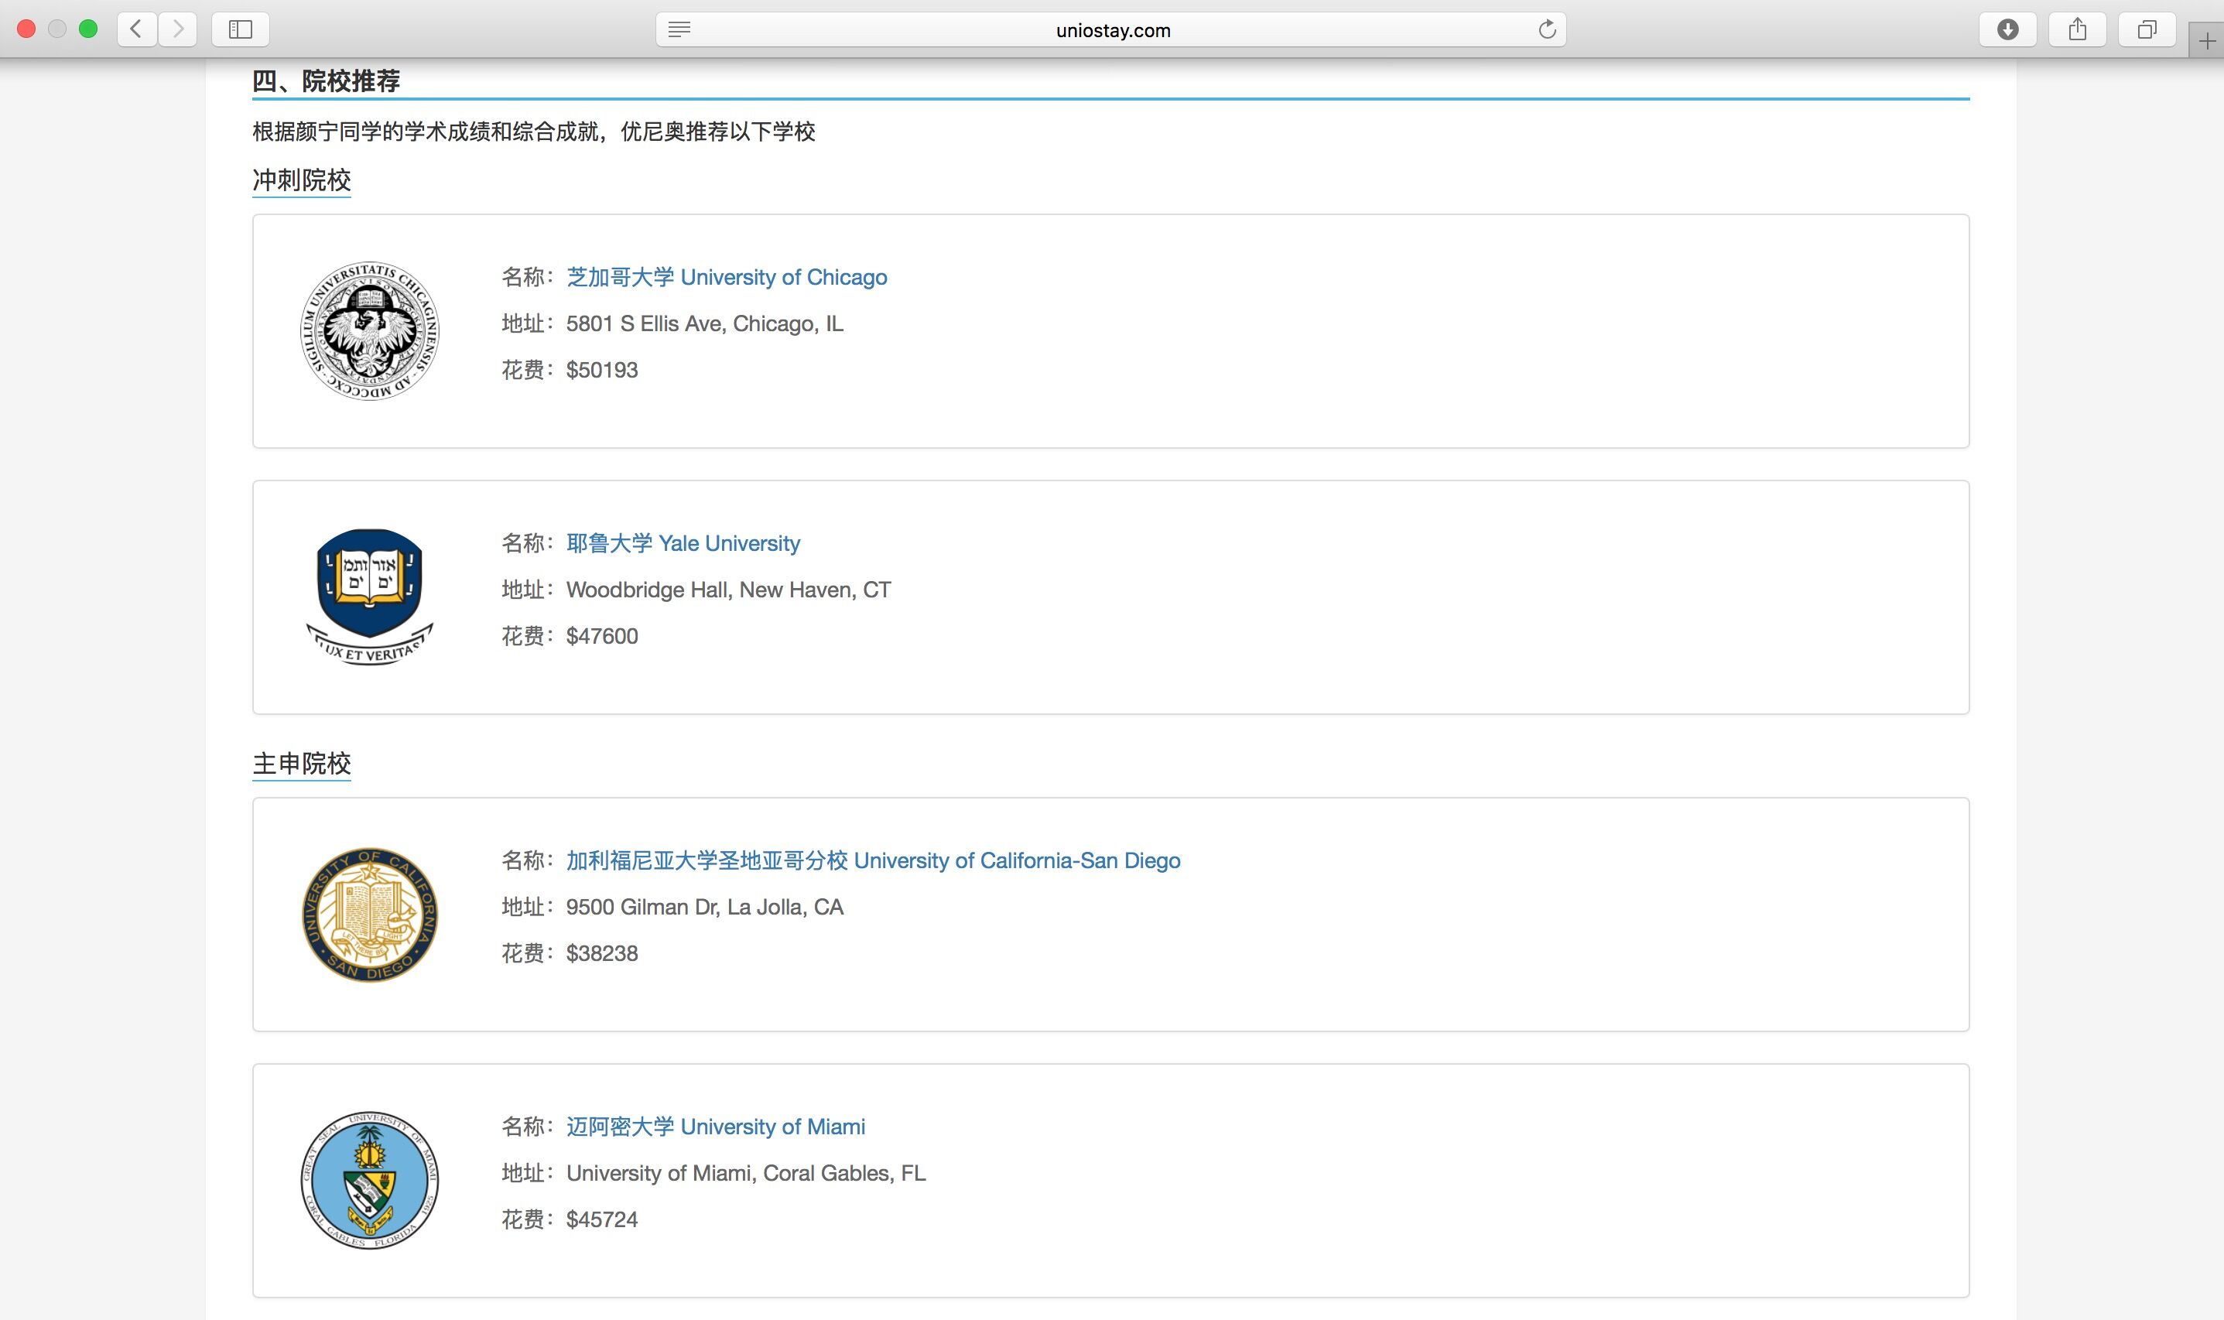
Task: Click the 主申院校 heading
Action: click(302, 764)
